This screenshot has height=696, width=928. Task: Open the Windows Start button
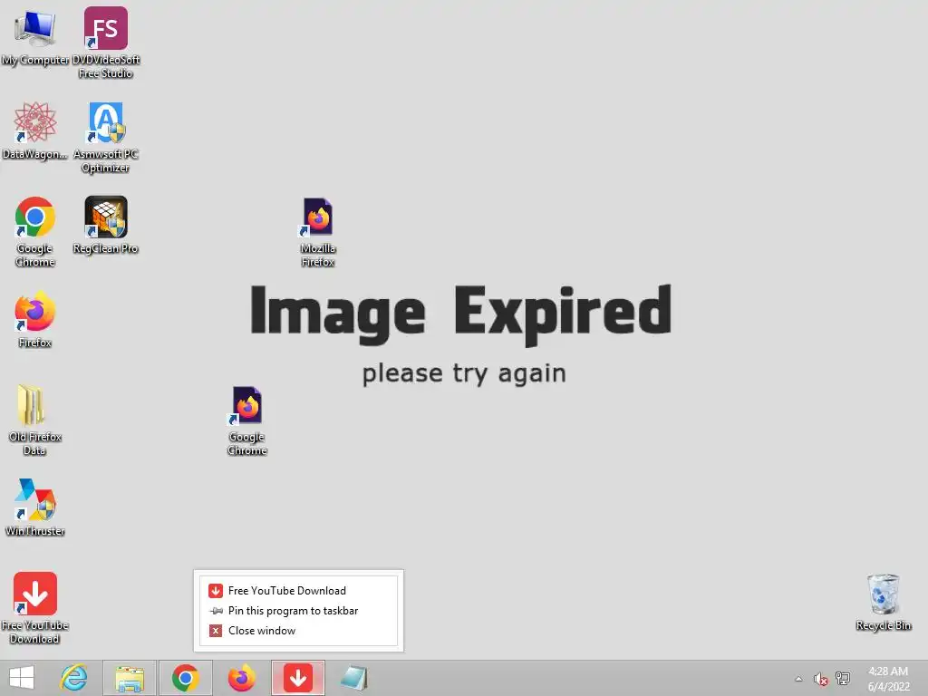[22, 678]
